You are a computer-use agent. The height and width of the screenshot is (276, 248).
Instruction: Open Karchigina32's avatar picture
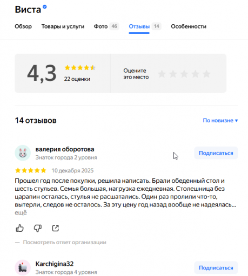23,267
